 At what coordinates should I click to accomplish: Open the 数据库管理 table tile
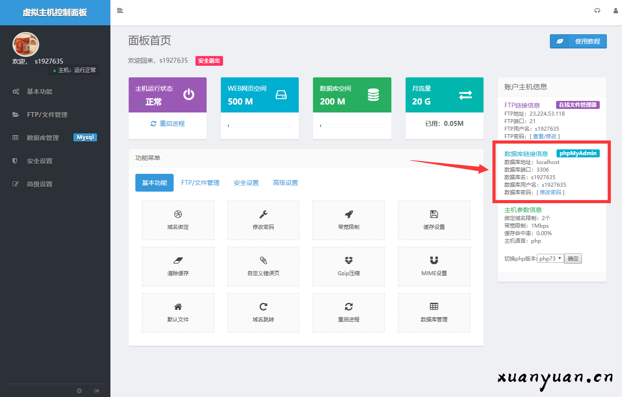[x=434, y=313]
